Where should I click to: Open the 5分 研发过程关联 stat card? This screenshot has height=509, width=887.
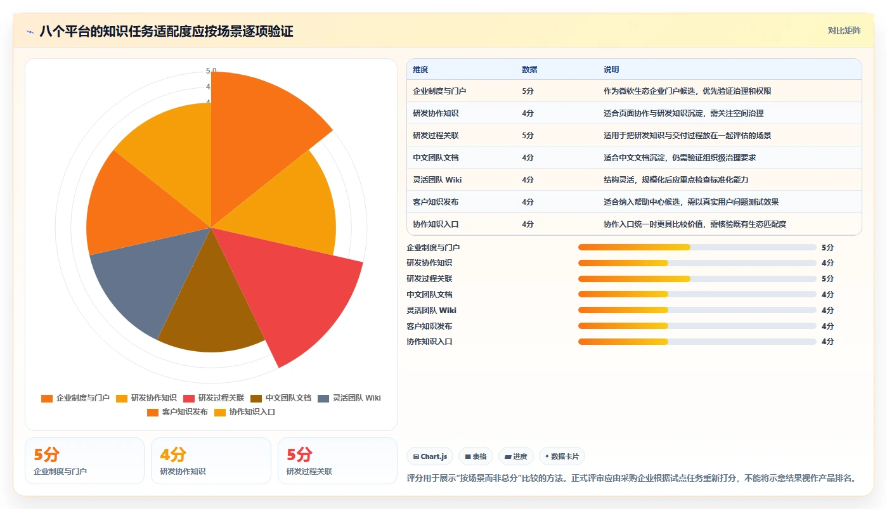coord(337,461)
